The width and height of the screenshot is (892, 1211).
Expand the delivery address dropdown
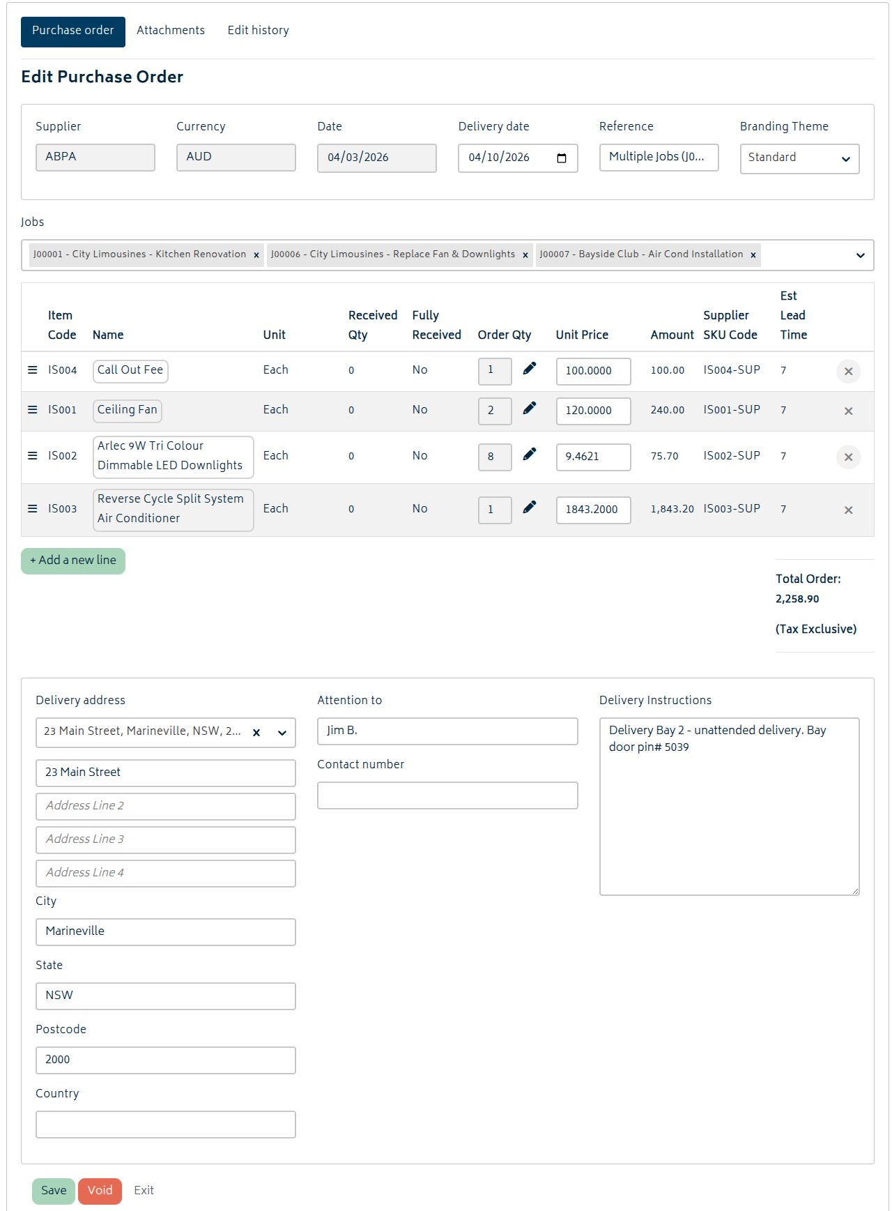[x=282, y=733]
